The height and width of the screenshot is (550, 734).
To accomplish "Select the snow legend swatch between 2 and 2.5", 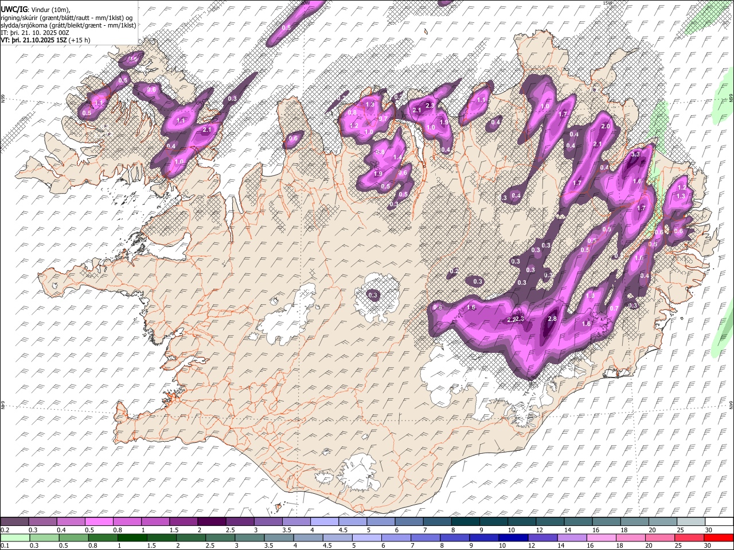I will pos(212,522).
